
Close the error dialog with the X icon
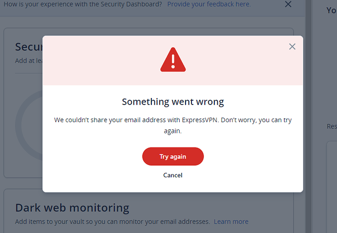292,46
